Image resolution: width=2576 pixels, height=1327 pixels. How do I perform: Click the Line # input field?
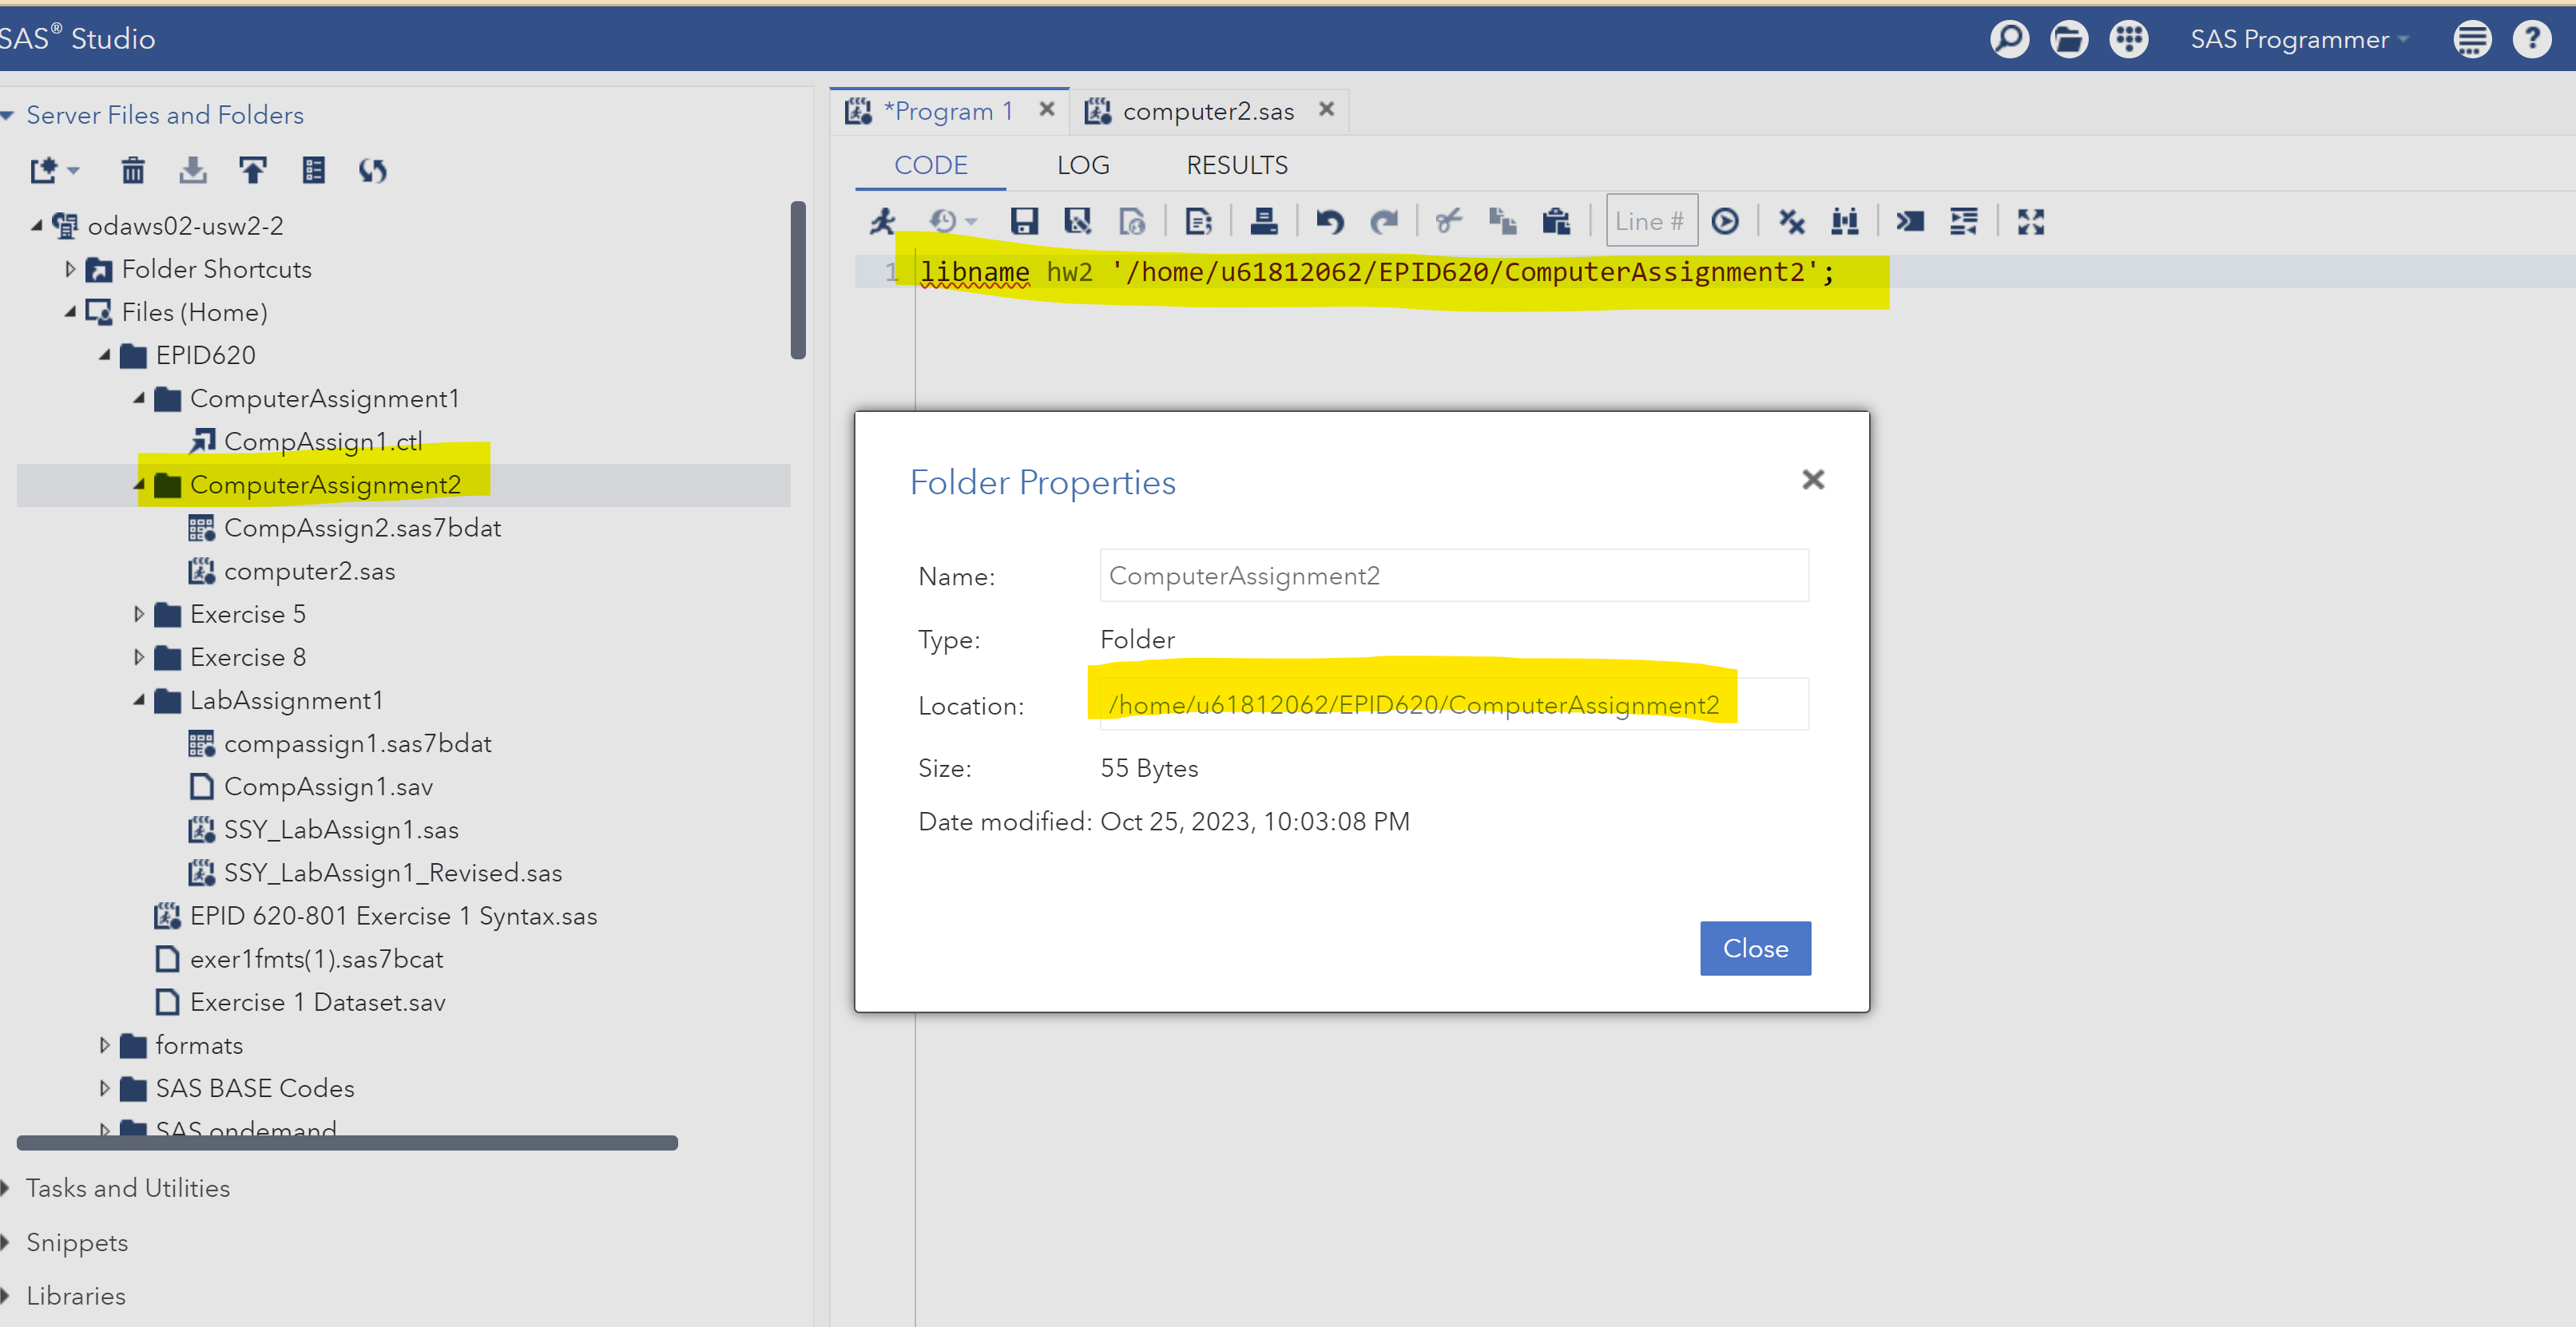(x=1650, y=221)
